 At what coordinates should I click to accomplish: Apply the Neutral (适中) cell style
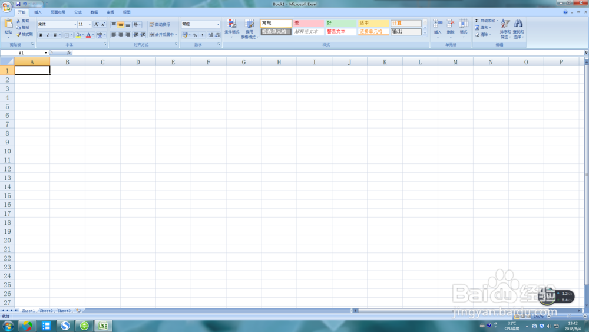pos(373,24)
